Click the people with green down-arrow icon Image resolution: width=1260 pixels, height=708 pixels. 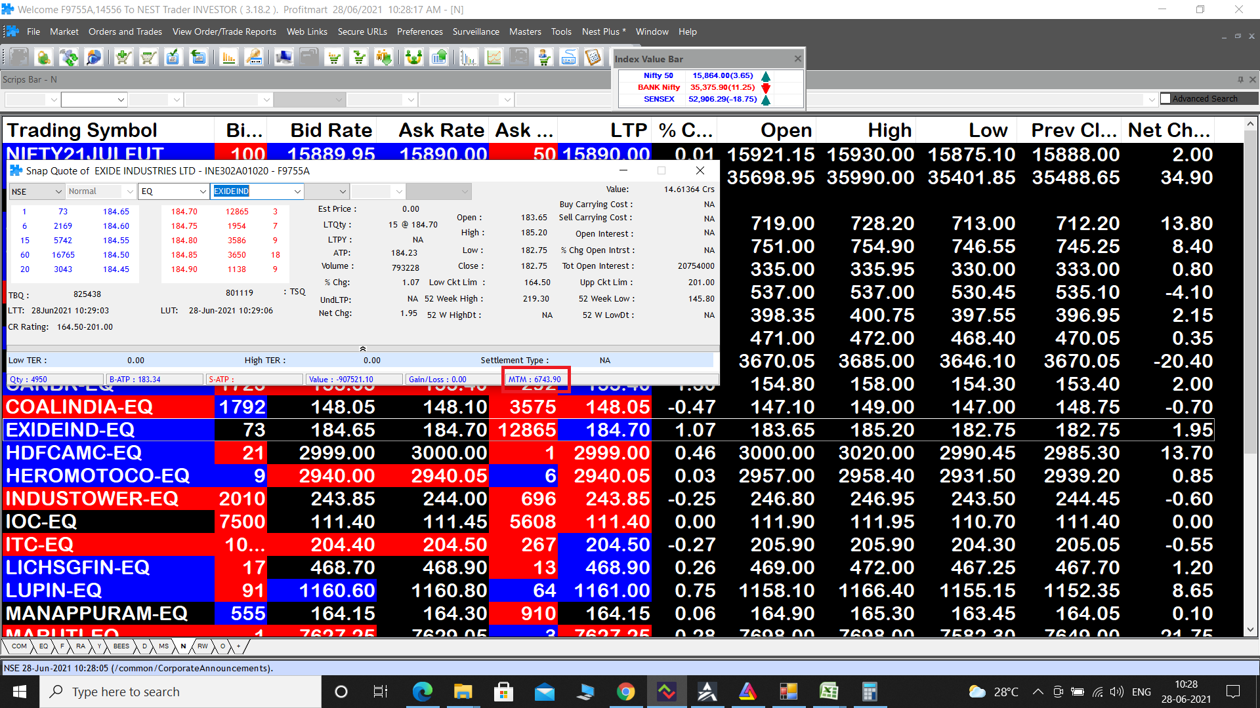pos(384,58)
